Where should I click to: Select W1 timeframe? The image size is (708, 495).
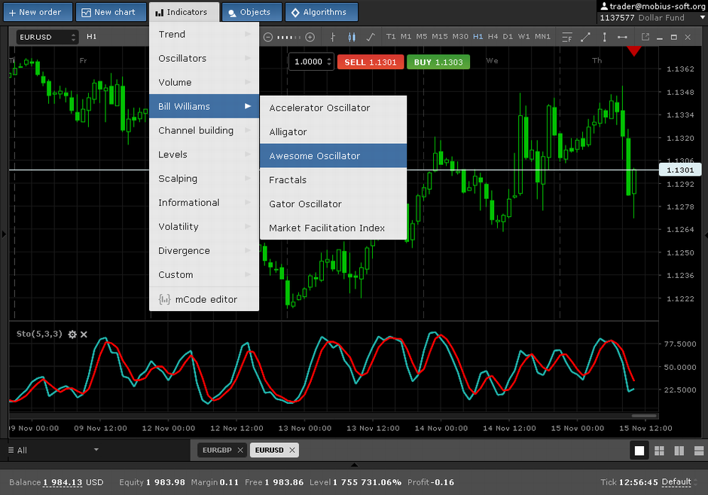tap(523, 37)
